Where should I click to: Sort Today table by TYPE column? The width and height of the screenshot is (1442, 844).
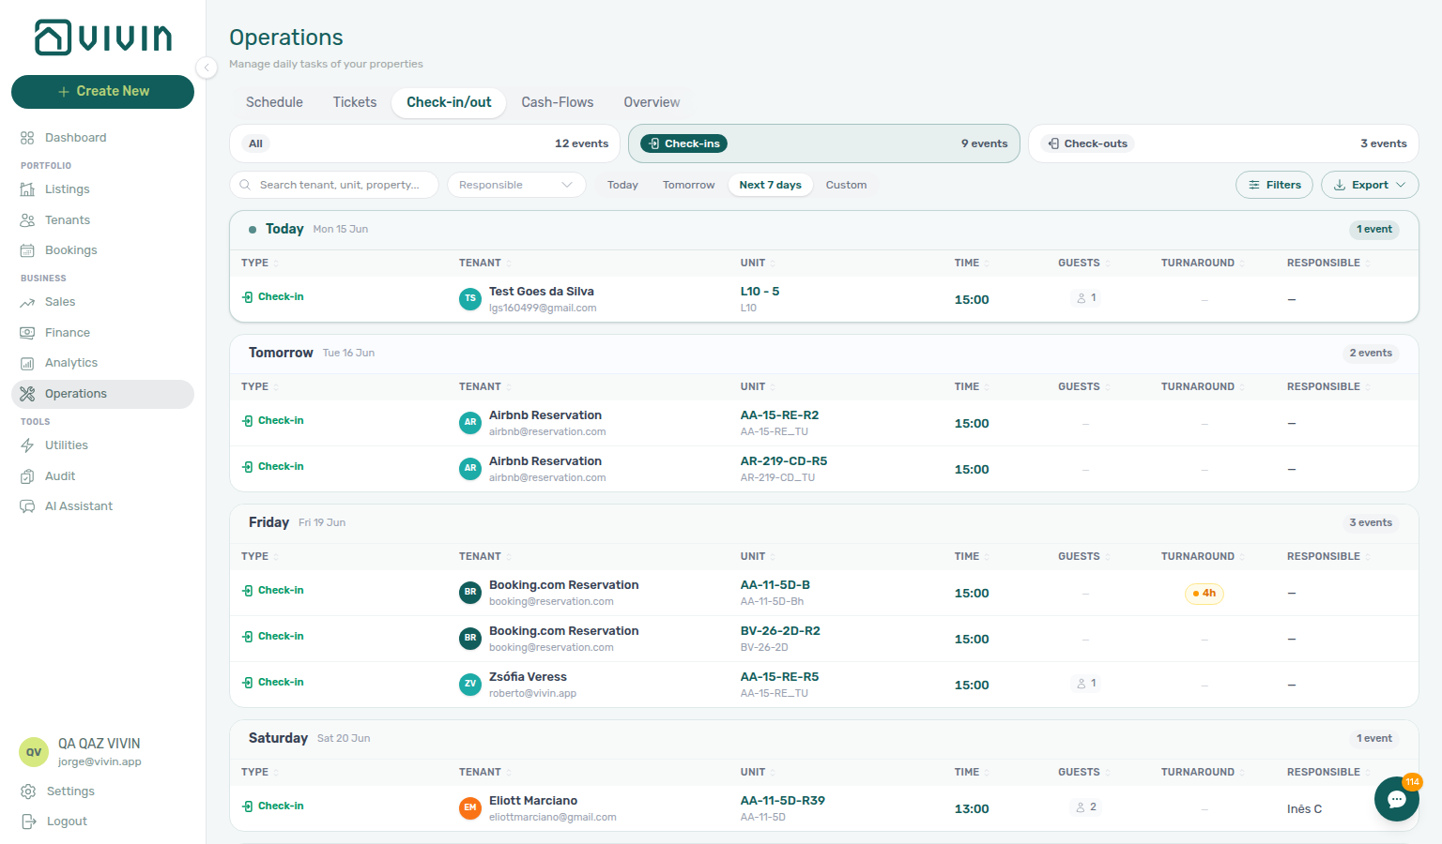coord(259,264)
